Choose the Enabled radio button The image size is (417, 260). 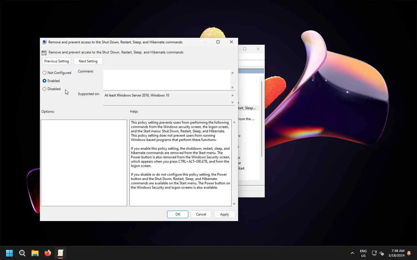(51, 81)
